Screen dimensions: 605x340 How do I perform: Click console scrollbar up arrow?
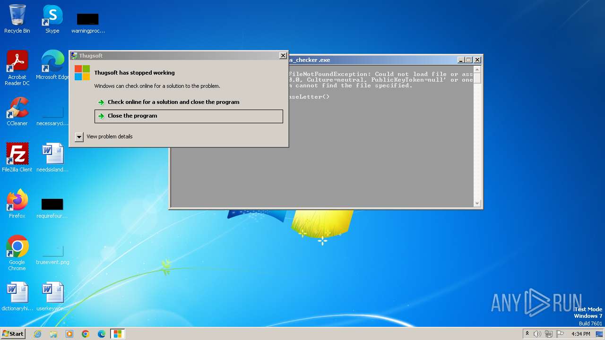[477, 70]
